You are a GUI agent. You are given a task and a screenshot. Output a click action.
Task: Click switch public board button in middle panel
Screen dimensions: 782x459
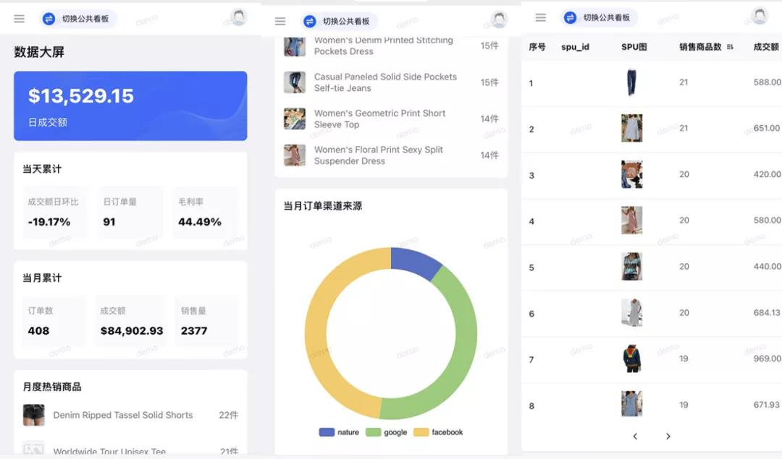(x=339, y=21)
